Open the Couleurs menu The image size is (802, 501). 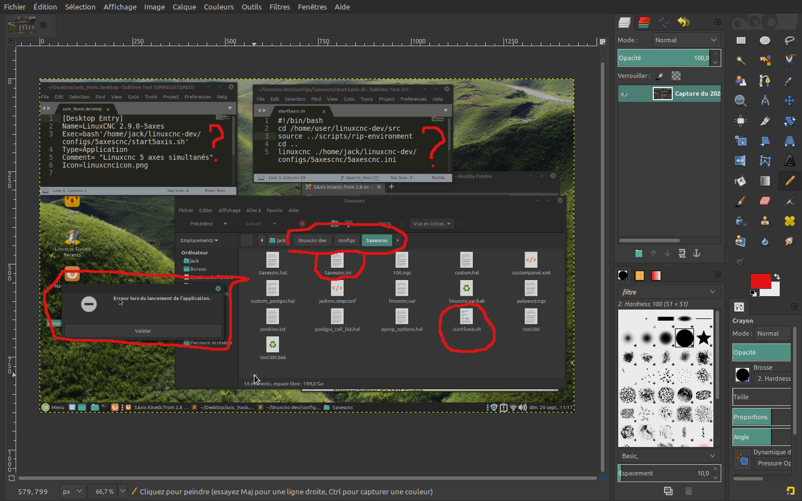pyautogui.click(x=218, y=7)
